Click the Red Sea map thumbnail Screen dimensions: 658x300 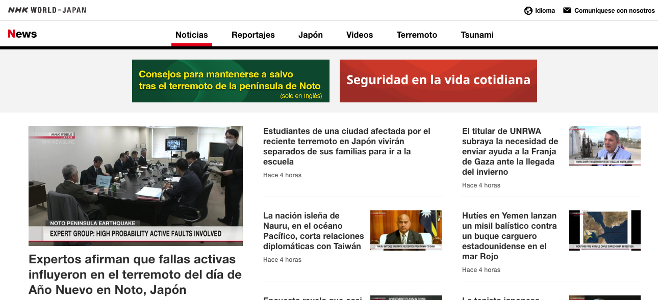click(605, 230)
